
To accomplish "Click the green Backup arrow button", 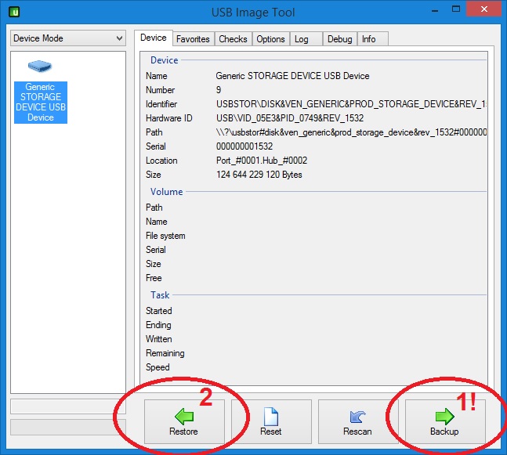I will click(444, 421).
